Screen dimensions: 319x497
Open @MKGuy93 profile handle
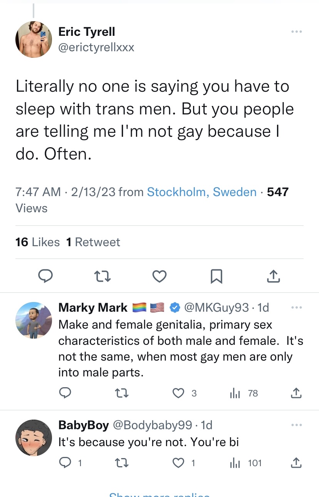point(216,307)
